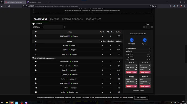Select the CLASSEMENT tab
This screenshot has width=187, height=104.
point(40,19)
